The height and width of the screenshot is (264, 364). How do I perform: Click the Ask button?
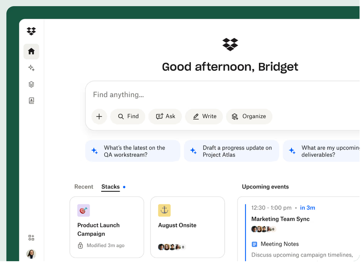165,116
